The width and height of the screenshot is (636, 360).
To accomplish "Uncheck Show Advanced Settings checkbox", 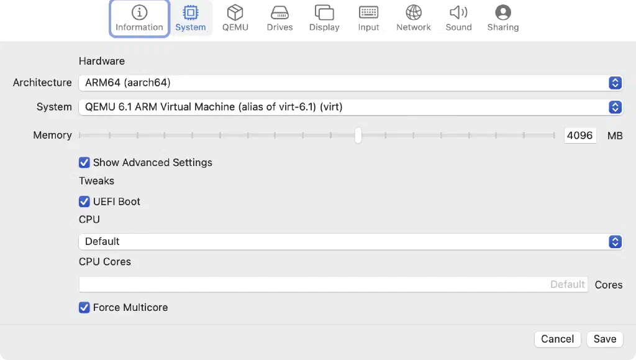I will pos(84,163).
